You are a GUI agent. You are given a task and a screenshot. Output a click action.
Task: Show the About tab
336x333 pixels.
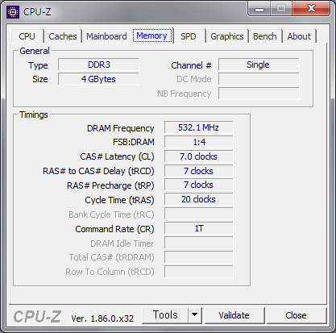tap(299, 36)
